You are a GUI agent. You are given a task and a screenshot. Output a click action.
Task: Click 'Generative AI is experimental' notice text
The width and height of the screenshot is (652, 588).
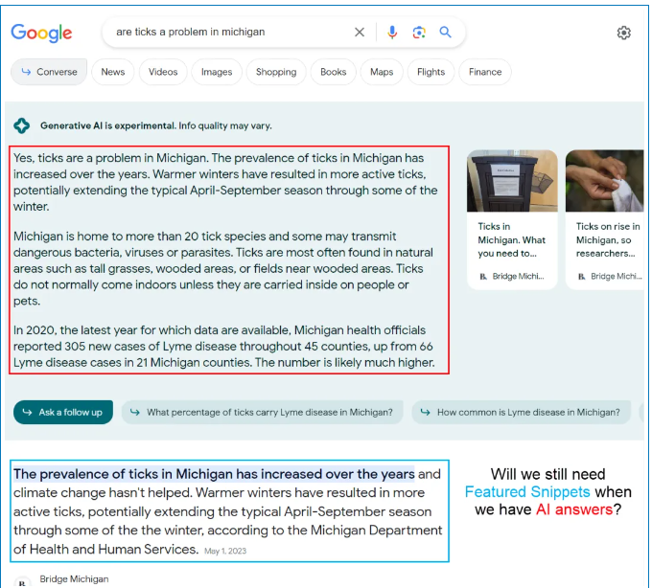coord(156,125)
